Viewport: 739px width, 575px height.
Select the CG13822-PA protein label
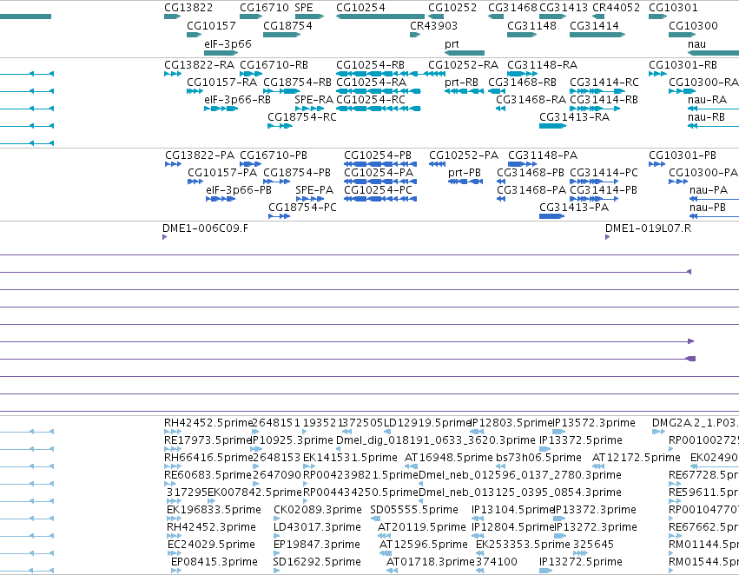click(200, 155)
